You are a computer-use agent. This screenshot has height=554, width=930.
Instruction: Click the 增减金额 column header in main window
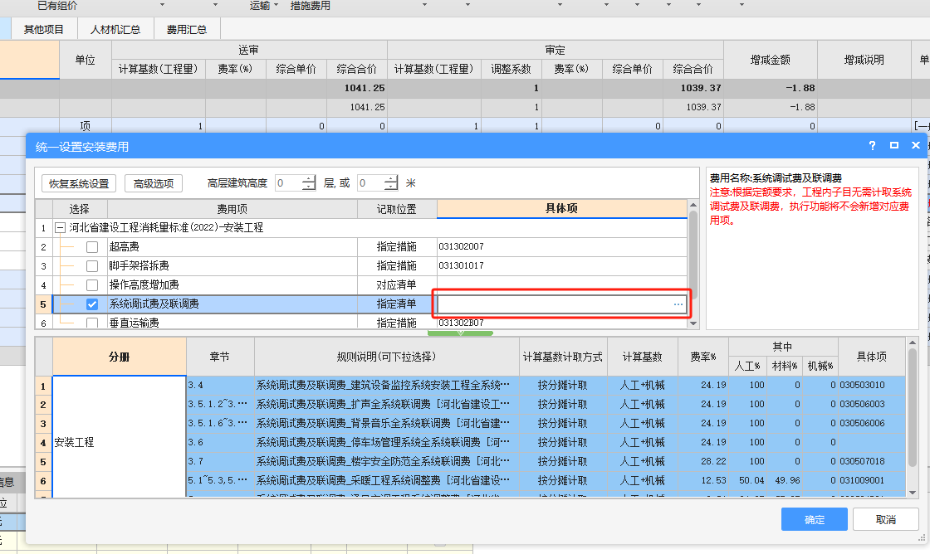coord(770,60)
